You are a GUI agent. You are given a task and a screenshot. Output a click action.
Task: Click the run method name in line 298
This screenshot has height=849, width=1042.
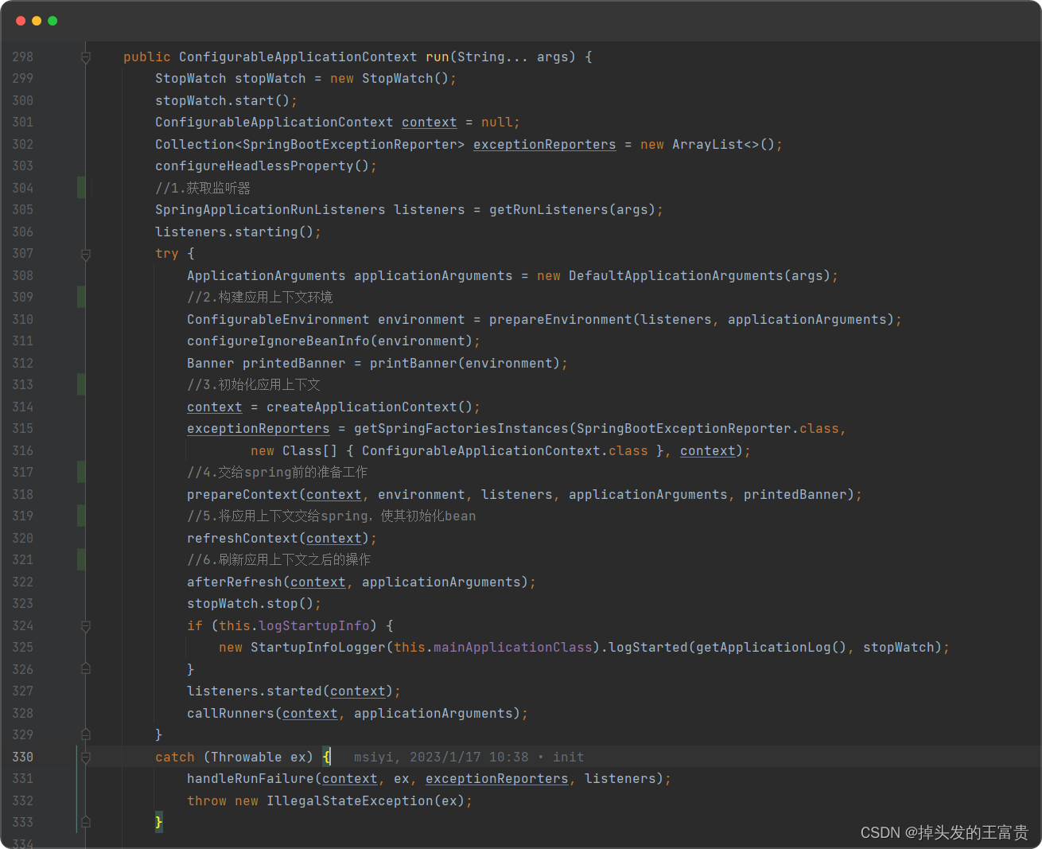pos(437,57)
